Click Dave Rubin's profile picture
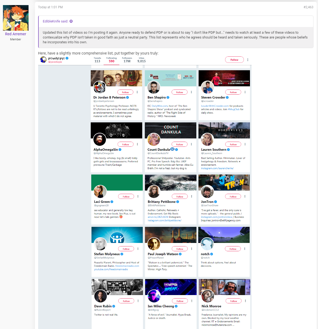The image size is (318, 329). point(101,296)
